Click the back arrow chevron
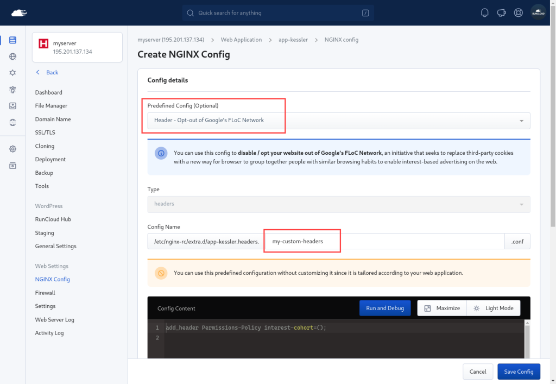The height and width of the screenshot is (384, 556). [38, 72]
